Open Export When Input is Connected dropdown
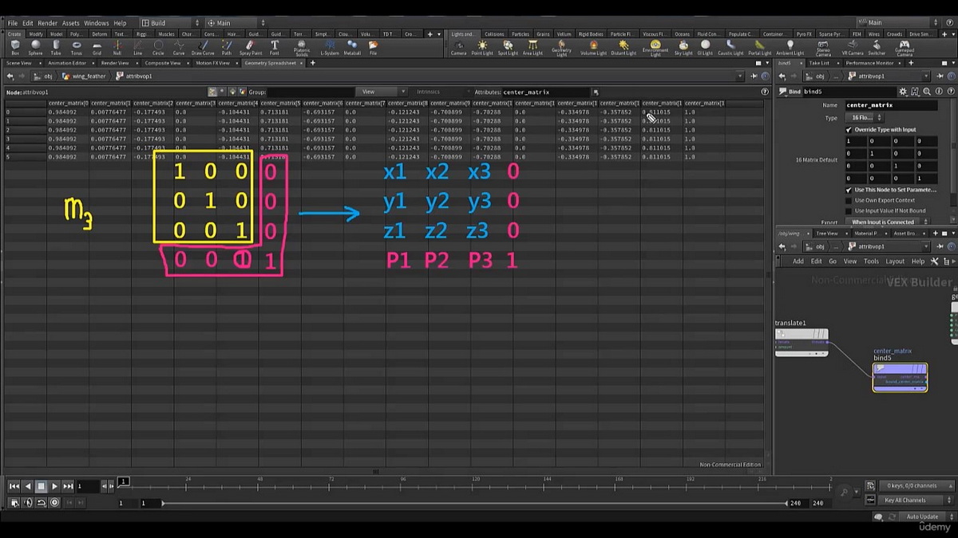This screenshot has width=958, height=538. 886,222
